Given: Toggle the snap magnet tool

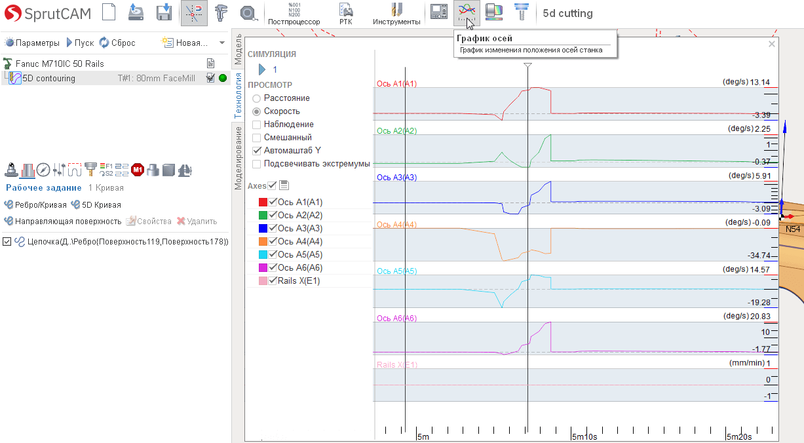Looking at the screenshot, I should [194, 12].
